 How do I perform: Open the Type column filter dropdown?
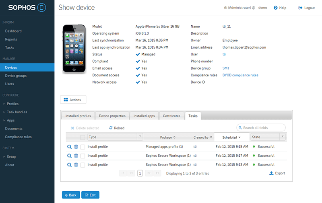tap(140, 137)
